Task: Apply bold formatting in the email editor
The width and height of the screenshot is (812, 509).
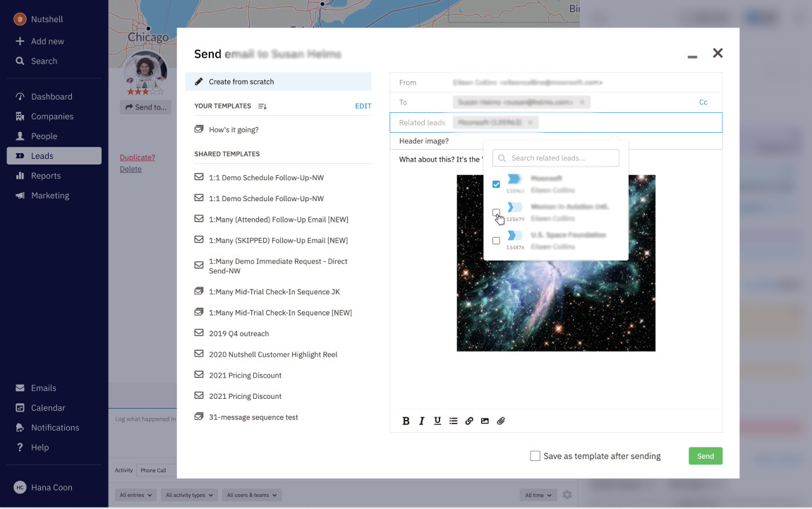Action: point(406,421)
